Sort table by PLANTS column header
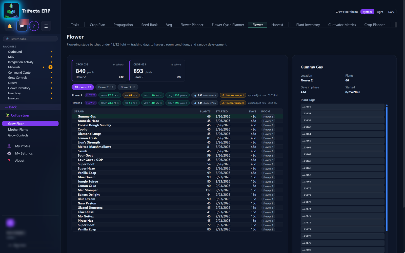The height and width of the screenshot is (253, 405). [x=205, y=112]
